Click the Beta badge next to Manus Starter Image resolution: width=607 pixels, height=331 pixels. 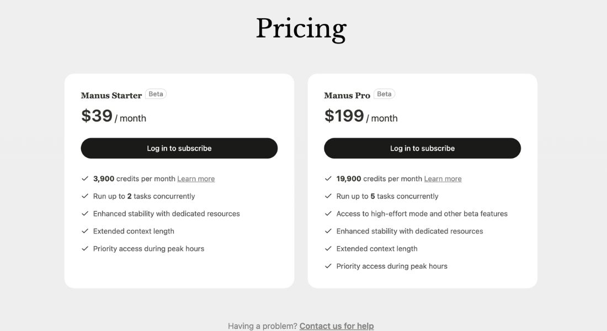(156, 94)
